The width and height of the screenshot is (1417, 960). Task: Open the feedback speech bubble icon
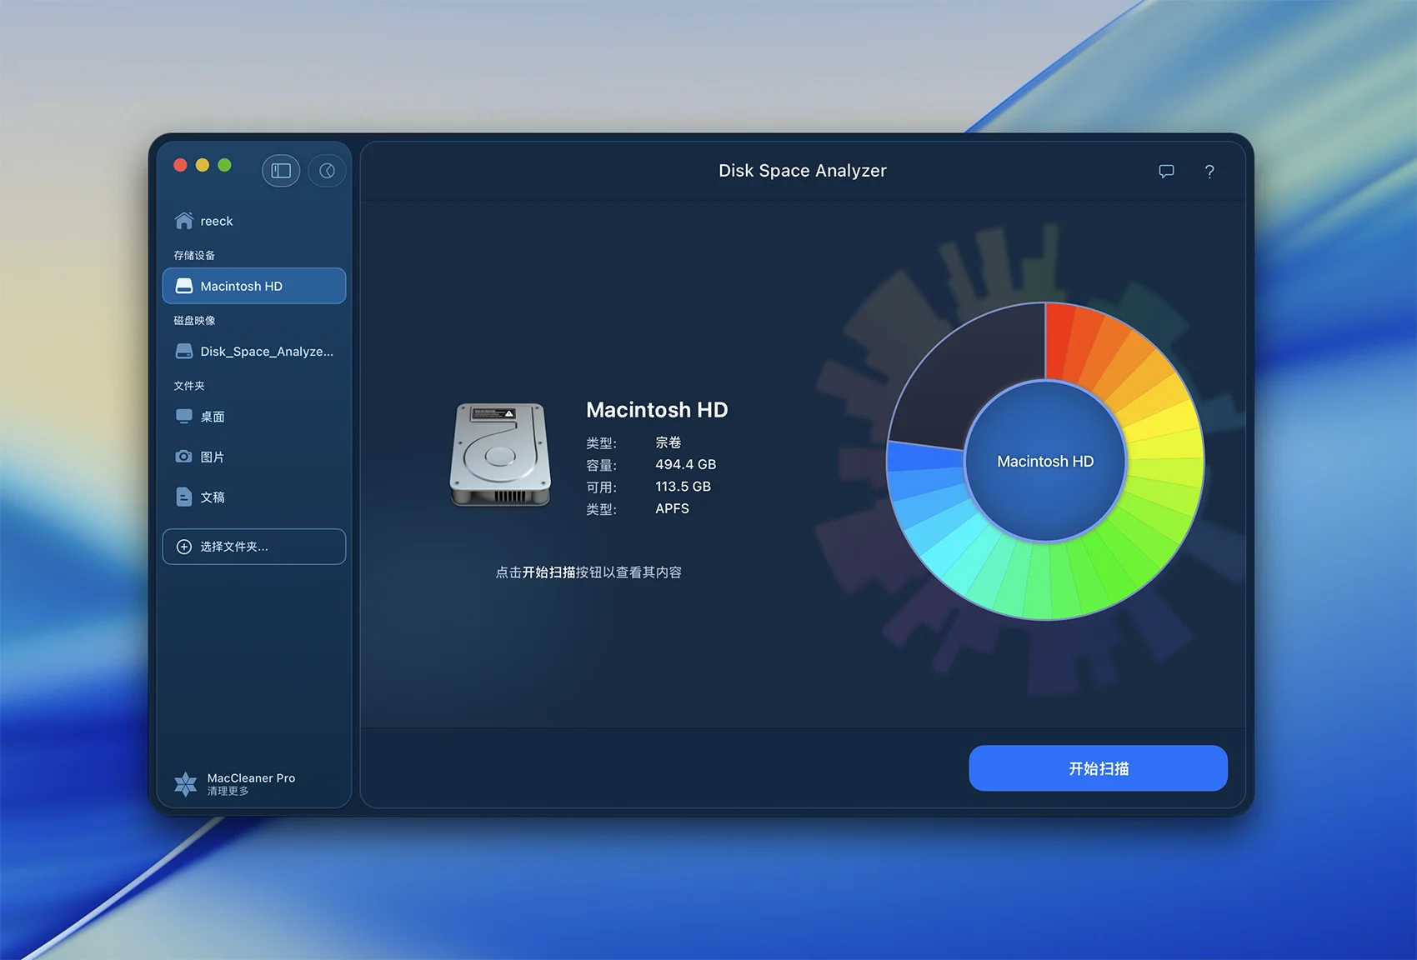(x=1166, y=172)
